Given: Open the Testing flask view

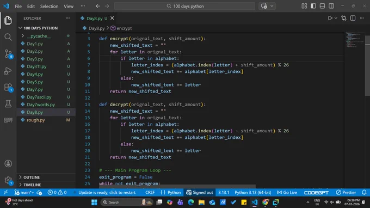Looking at the screenshot, I should coord(8,103).
